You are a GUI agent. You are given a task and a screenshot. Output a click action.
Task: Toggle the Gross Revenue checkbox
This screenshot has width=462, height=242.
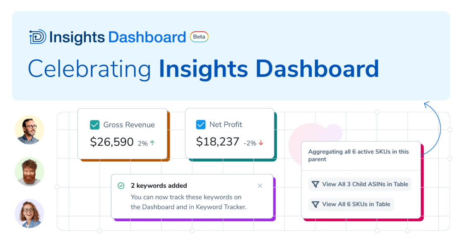click(94, 125)
